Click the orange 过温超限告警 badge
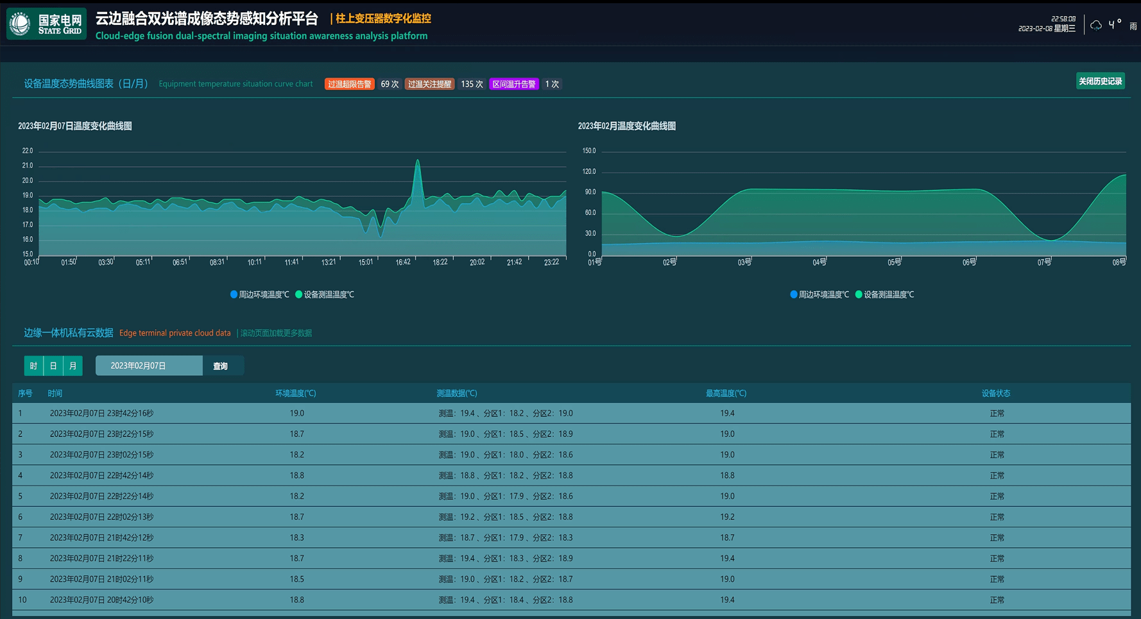The height and width of the screenshot is (619, 1141). (349, 84)
